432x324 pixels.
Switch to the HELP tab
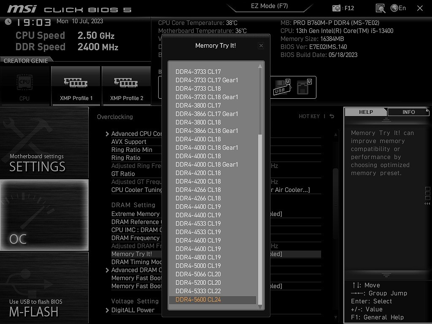click(366, 112)
